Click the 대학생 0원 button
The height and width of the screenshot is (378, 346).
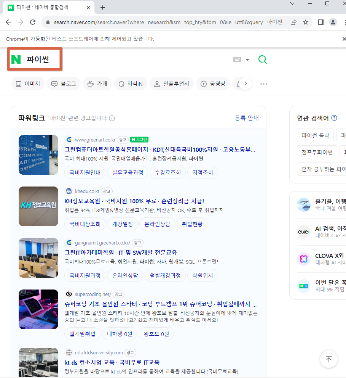pyautogui.click(x=120, y=334)
